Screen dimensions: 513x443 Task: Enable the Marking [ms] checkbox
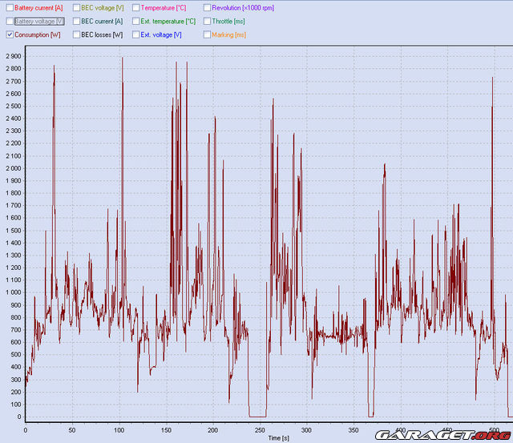(x=207, y=34)
